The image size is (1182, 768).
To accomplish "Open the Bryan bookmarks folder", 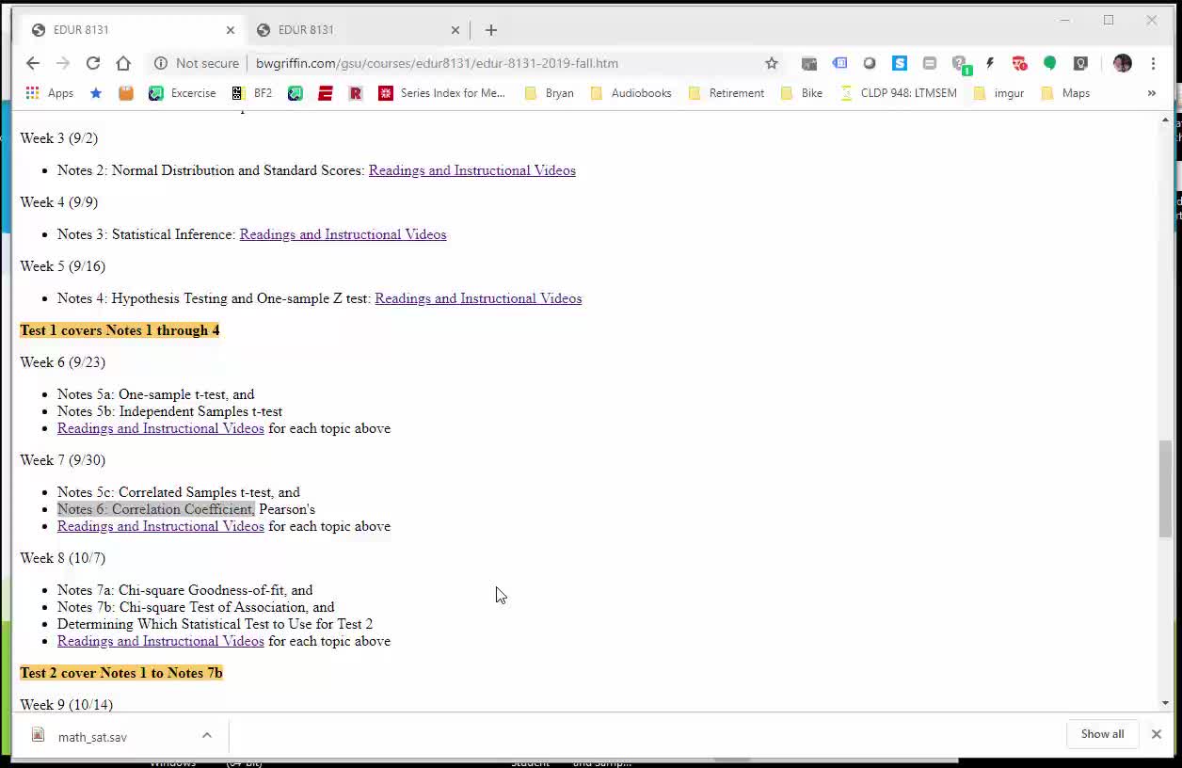I will click(550, 93).
